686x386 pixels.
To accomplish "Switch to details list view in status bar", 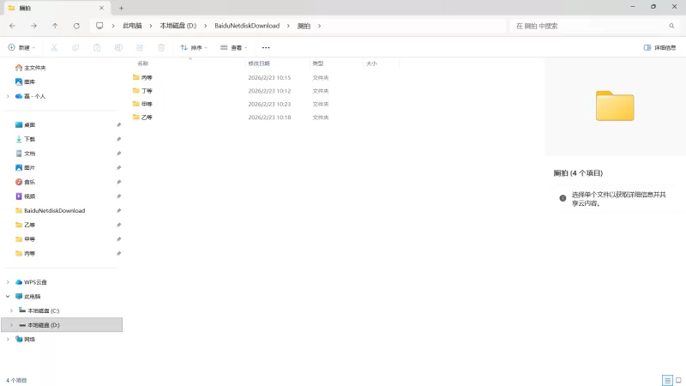I will 667,380.
